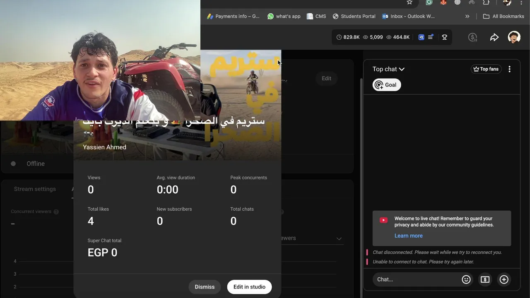Open the Inbox - Outlook bookmark
The width and height of the screenshot is (530, 298).
click(408, 16)
